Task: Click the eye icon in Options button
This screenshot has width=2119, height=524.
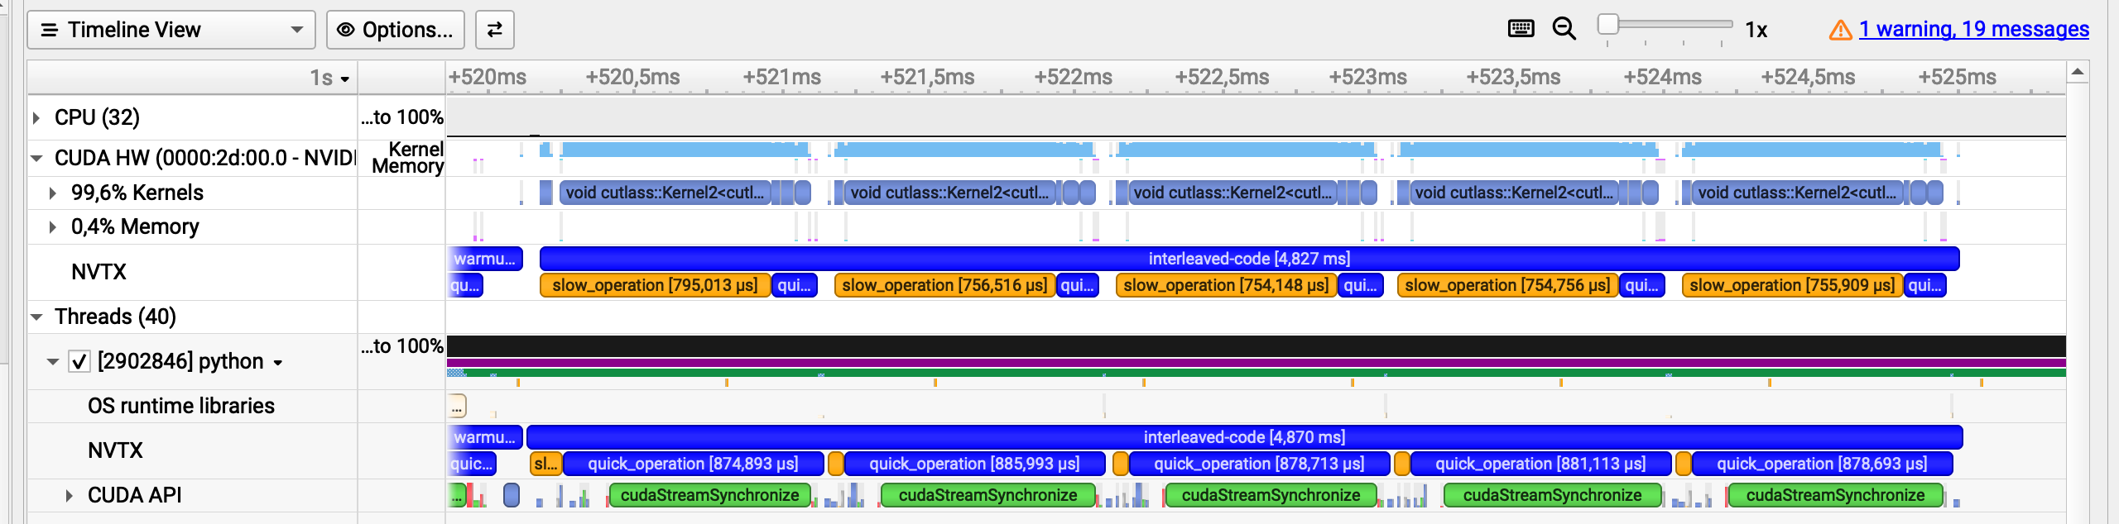Action: click(346, 30)
